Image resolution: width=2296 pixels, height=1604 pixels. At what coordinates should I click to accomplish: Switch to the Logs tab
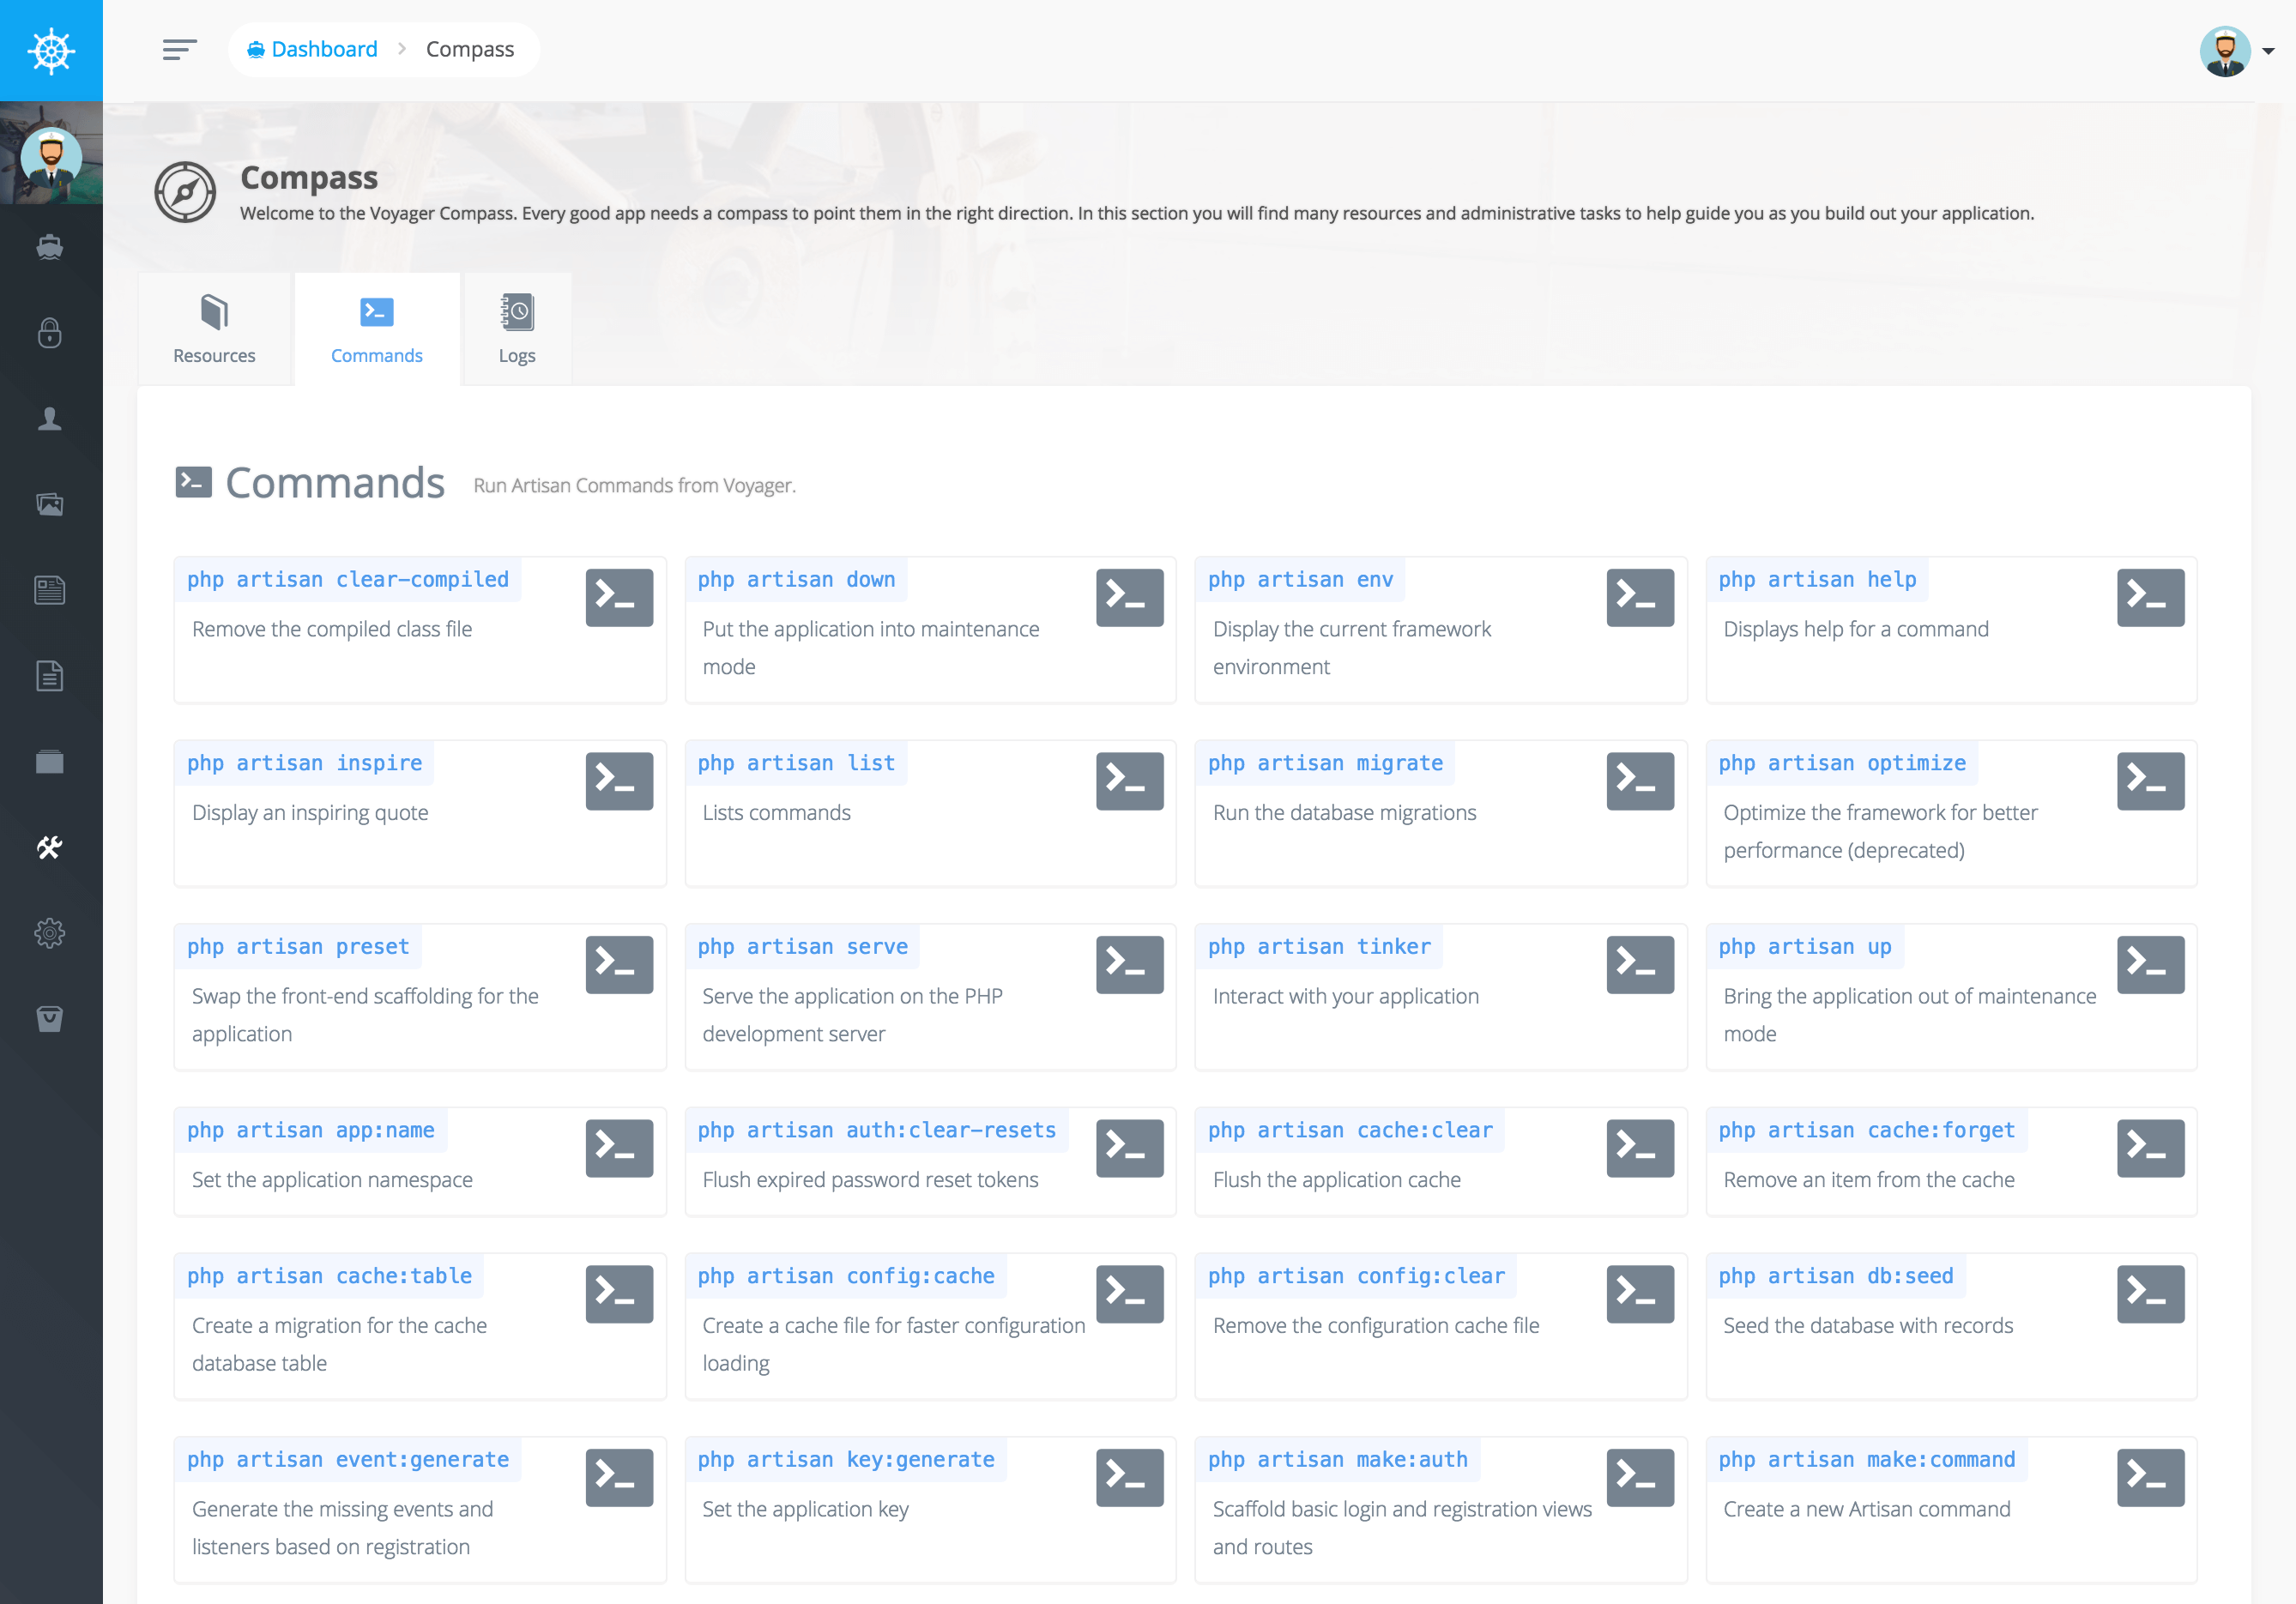517,329
